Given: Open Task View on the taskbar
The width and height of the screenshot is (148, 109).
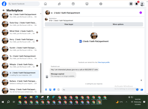Looking at the screenshot, I should 14,102.
